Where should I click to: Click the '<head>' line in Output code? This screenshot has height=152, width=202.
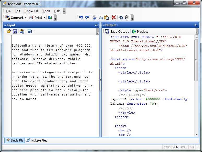point(121,68)
